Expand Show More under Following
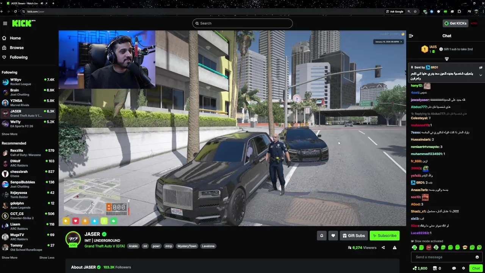 pos(9,134)
